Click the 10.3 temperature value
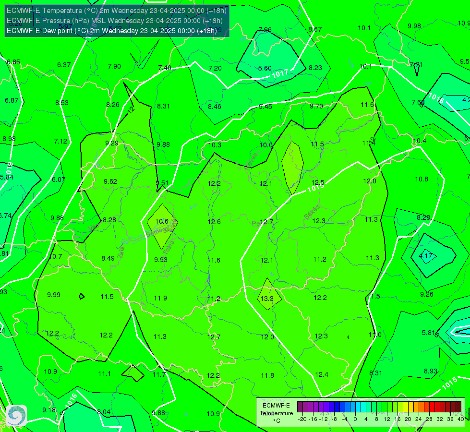This screenshot has width=470, height=432. (215, 145)
